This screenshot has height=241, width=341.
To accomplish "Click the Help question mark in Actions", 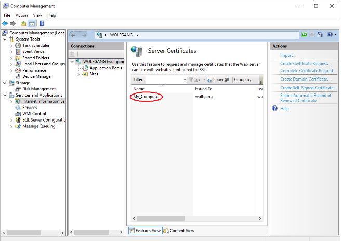I will [274, 108].
